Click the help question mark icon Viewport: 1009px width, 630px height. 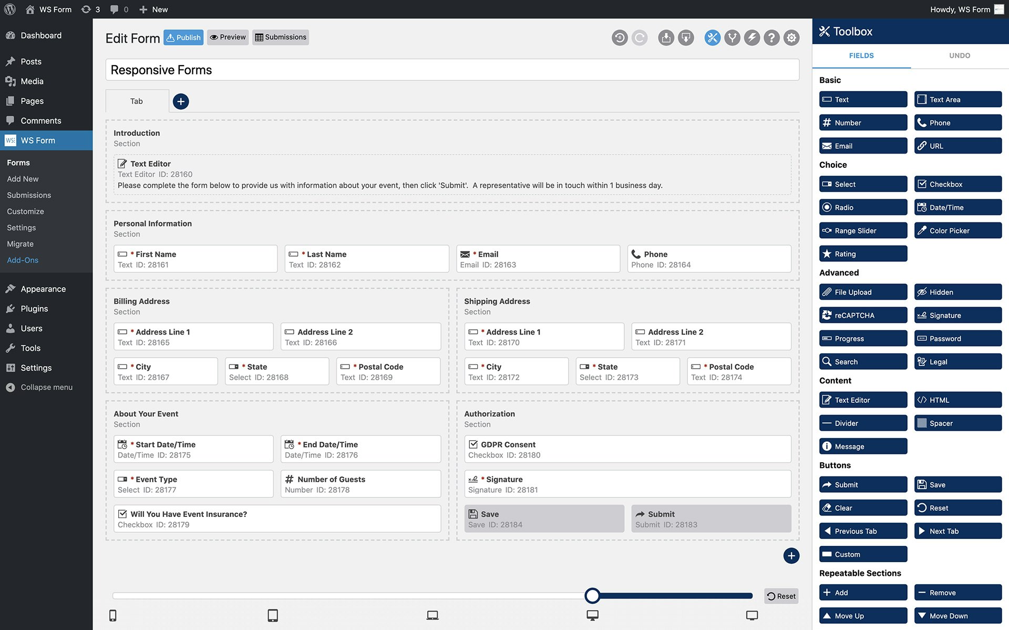[771, 37]
